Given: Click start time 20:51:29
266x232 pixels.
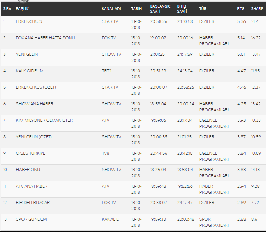Looking at the screenshot, I should [x=158, y=71].
